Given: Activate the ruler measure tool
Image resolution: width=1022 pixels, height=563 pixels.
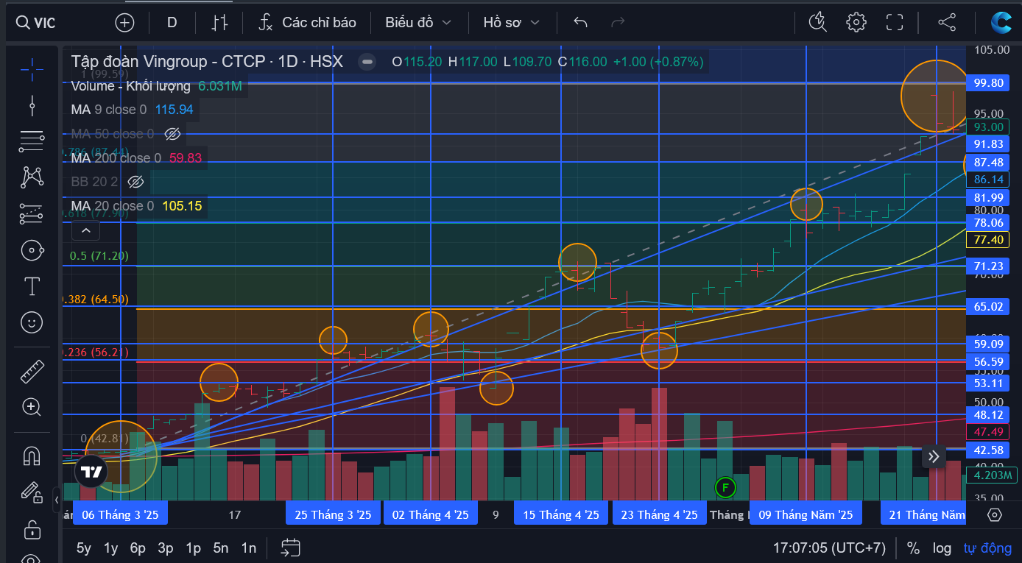Looking at the screenshot, I should (x=32, y=372).
